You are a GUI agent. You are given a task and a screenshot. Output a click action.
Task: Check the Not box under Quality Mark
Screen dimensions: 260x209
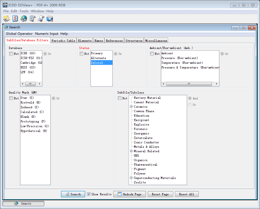[11, 98]
